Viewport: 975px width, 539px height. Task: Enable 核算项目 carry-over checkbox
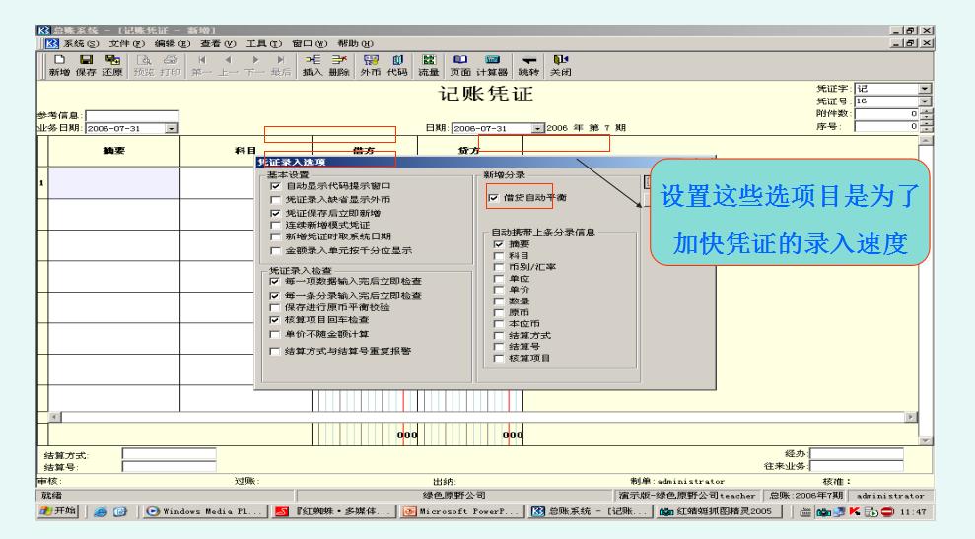pos(498,358)
